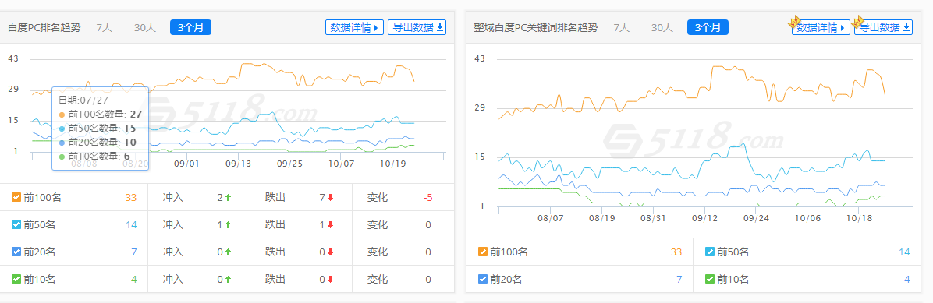Toggle 前10名 checkbox in right panel
Viewport: 933px width, 303px height.
pyautogui.click(x=710, y=279)
